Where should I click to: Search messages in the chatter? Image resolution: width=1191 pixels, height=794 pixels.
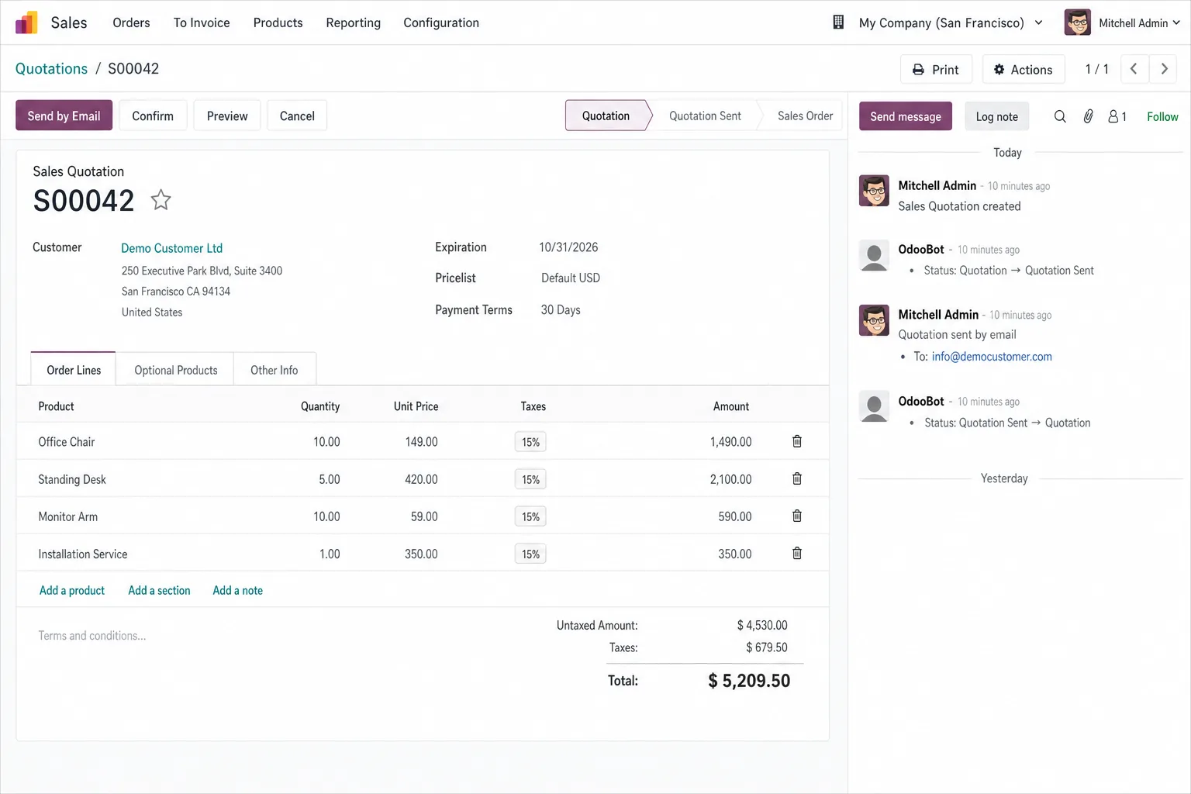tap(1060, 116)
